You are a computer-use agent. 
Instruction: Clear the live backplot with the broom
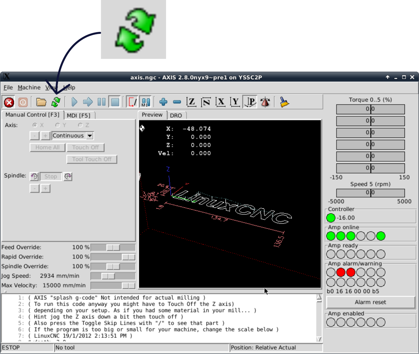pos(284,102)
